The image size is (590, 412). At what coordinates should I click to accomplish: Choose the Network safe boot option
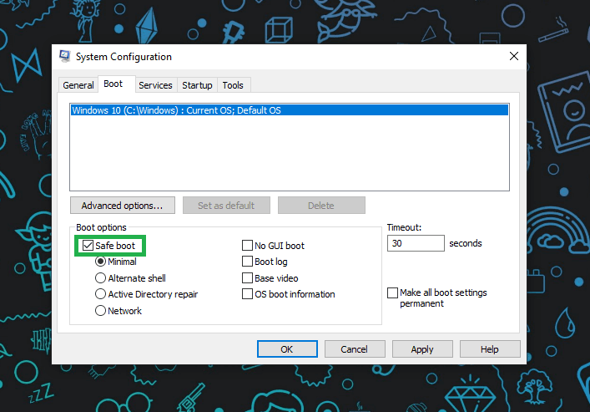pos(100,311)
